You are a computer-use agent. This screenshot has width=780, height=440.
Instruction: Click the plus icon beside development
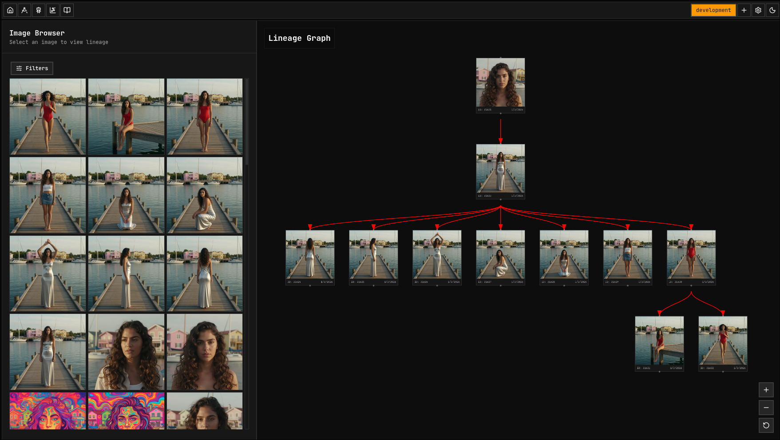click(744, 10)
